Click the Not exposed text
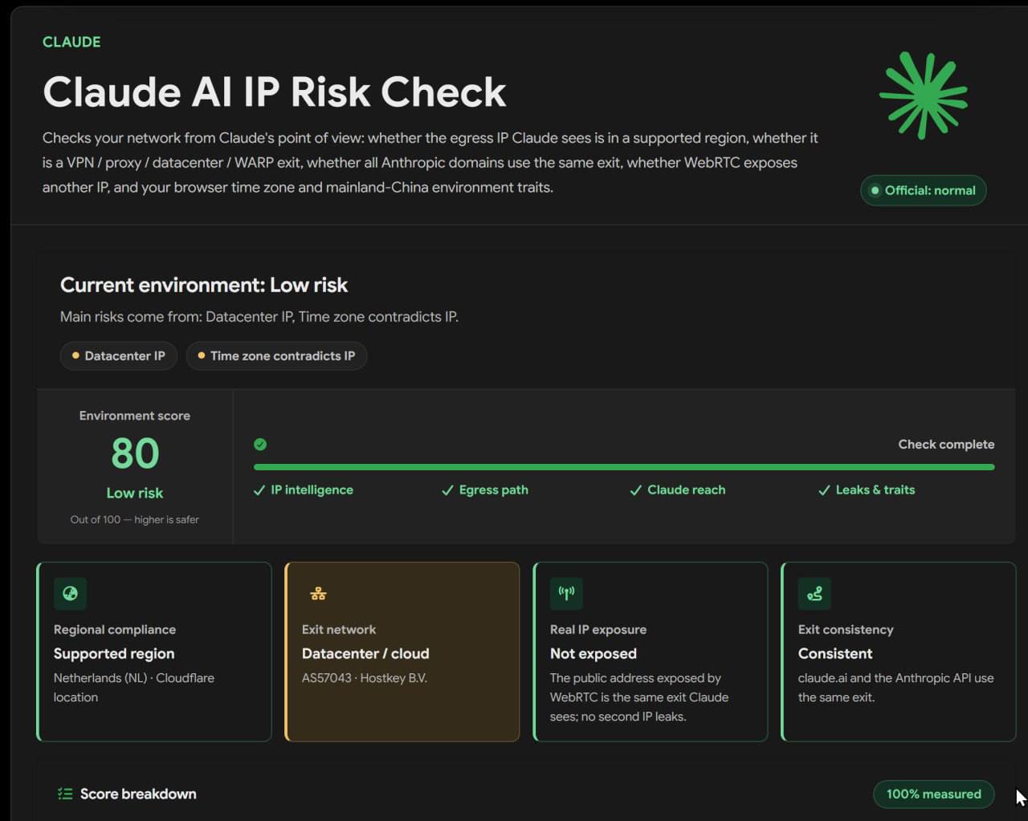Image resolution: width=1028 pixels, height=821 pixels. coord(594,653)
